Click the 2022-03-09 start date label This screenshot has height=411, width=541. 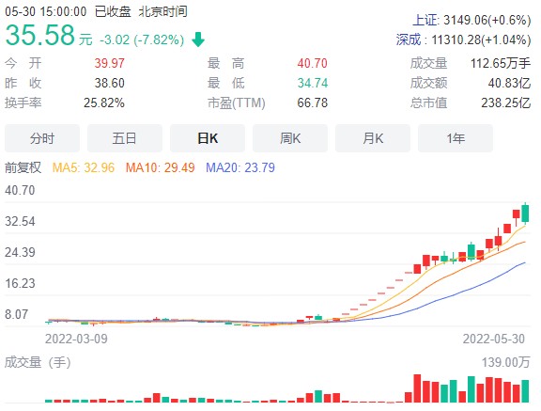[x=76, y=339]
